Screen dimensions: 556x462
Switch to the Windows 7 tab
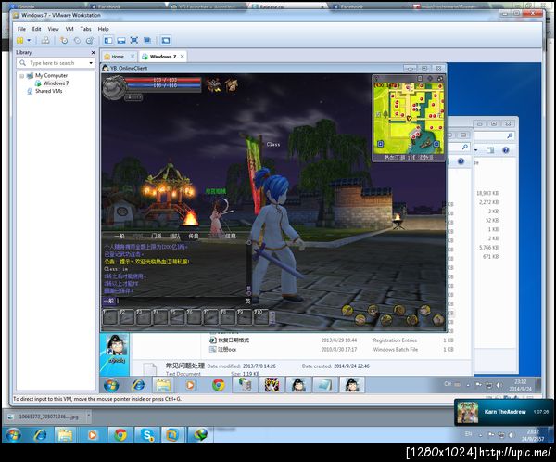(x=162, y=57)
